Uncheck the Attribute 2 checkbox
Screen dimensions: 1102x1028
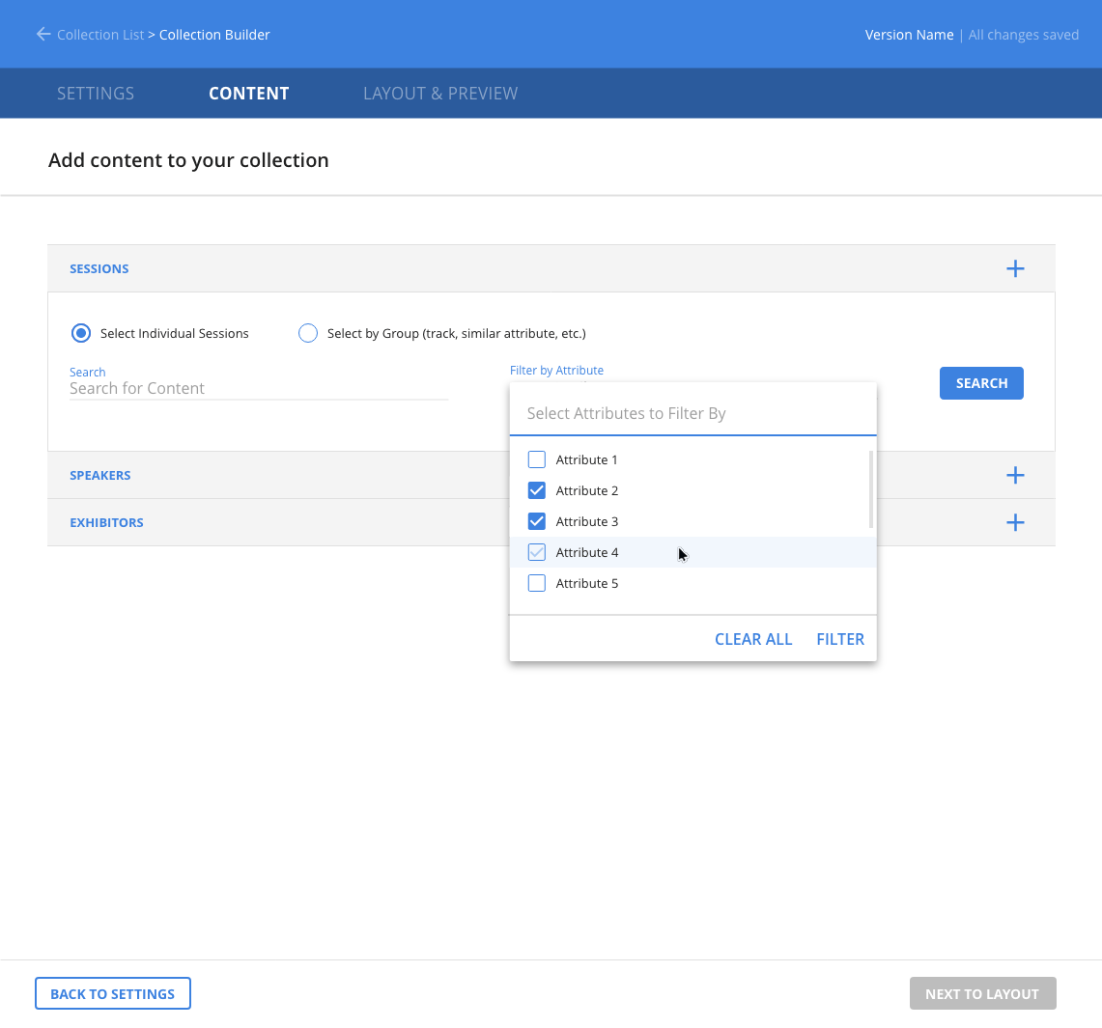(537, 490)
